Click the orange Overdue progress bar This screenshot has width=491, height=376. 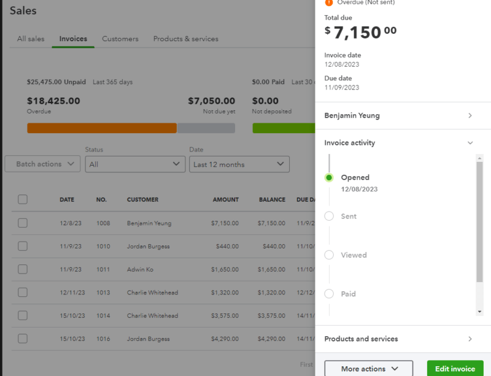(101, 128)
